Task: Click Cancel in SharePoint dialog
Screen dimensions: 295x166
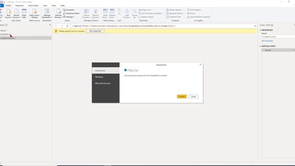Action: click(x=193, y=96)
